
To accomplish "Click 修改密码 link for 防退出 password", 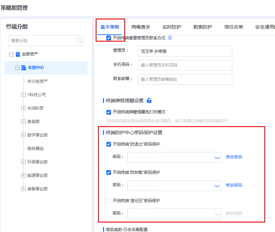I will click(234, 157).
